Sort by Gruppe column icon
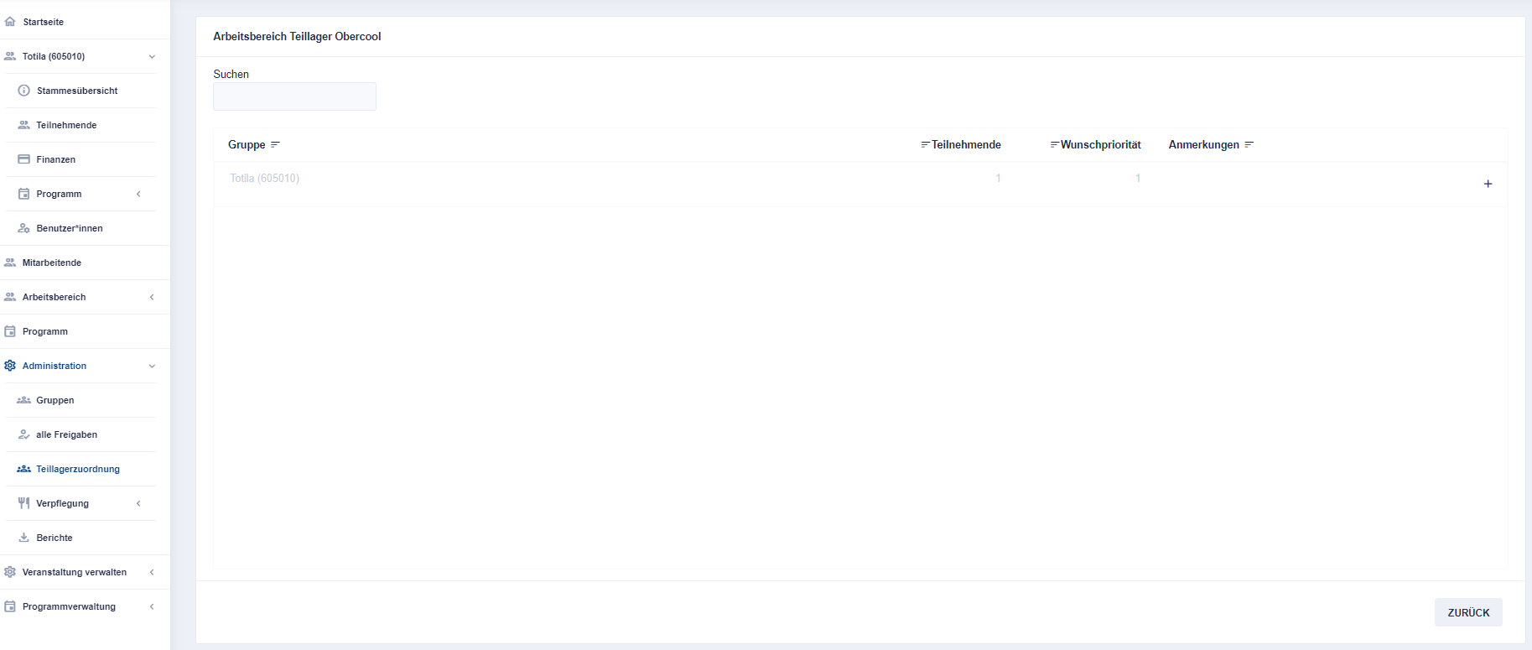This screenshot has width=1532, height=650. 275,144
